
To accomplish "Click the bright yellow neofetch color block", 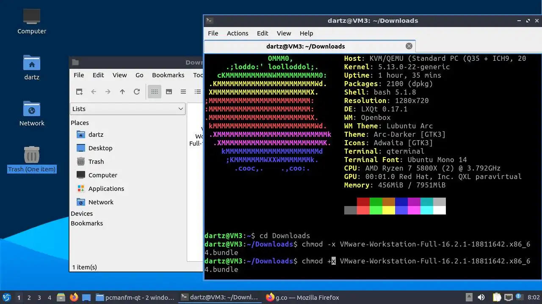I will click(389, 210).
